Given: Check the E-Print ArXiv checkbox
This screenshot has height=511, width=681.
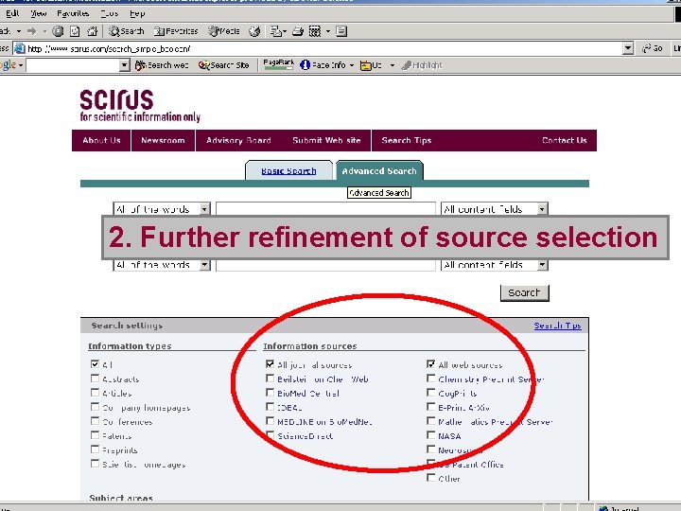Looking at the screenshot, I should point(431,407).
